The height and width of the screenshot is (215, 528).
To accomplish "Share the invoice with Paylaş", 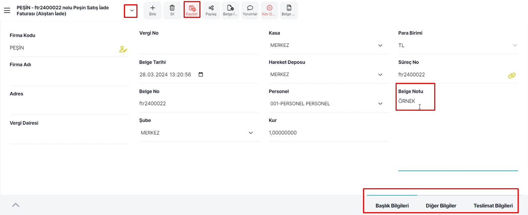I will point(211,10).
